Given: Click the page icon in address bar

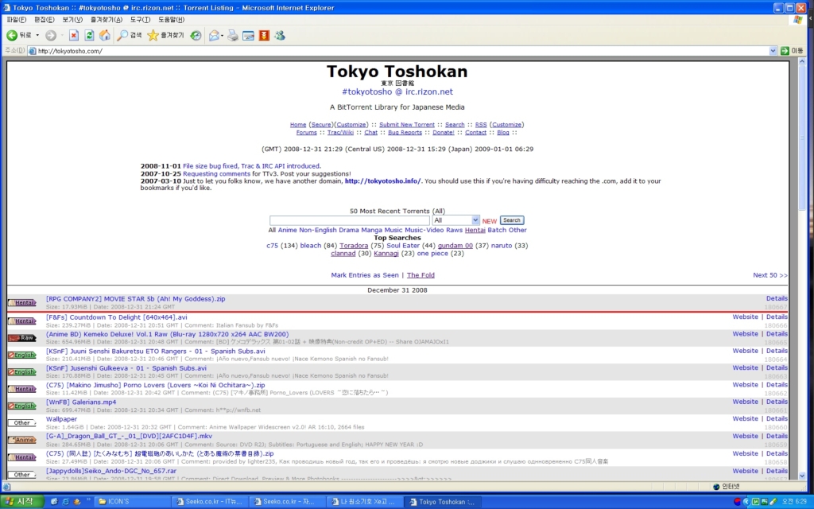Looking at the screenshot, I should coord(32,51).
